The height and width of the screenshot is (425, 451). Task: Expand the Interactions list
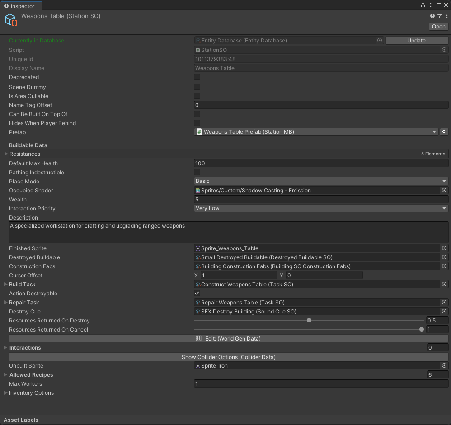[x=6, y=347]
